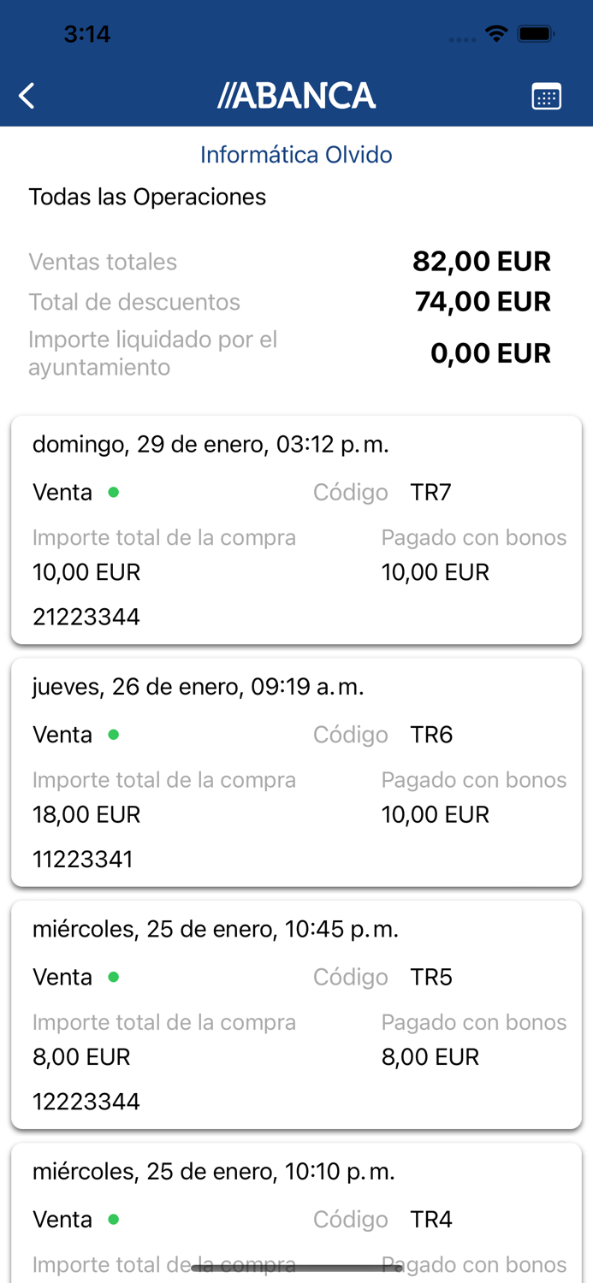Image resolution: width=593 pixels, height=1283 pixels.
Task: Tap the 3:14 clock in the status bar
Action: click(87, 33)
